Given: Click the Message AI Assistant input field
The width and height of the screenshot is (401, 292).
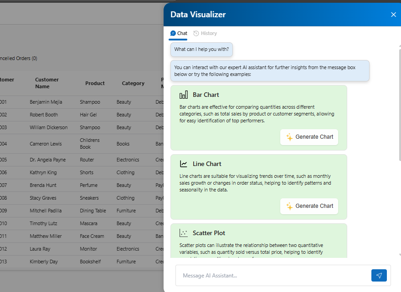Looking at the screenshot, I should [273, 275].
